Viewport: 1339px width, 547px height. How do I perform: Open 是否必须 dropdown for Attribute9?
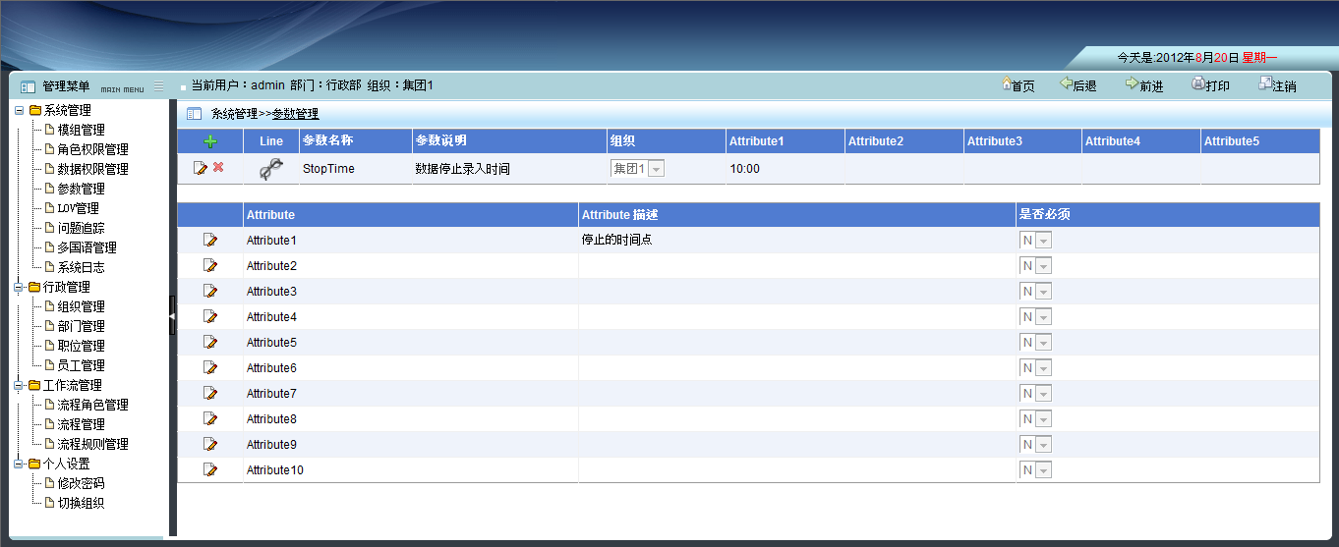tap(1035, 444)
